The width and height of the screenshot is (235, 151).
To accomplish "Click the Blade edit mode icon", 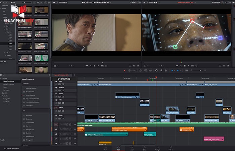I will coord(135,70).
